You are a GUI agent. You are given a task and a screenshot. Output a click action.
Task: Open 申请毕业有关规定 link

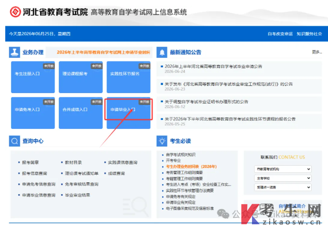(181, 202)
